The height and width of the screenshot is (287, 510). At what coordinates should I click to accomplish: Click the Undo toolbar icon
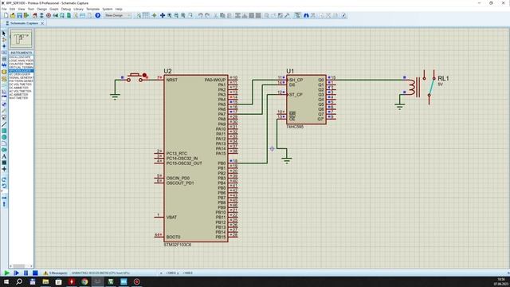tap(200, 15)
